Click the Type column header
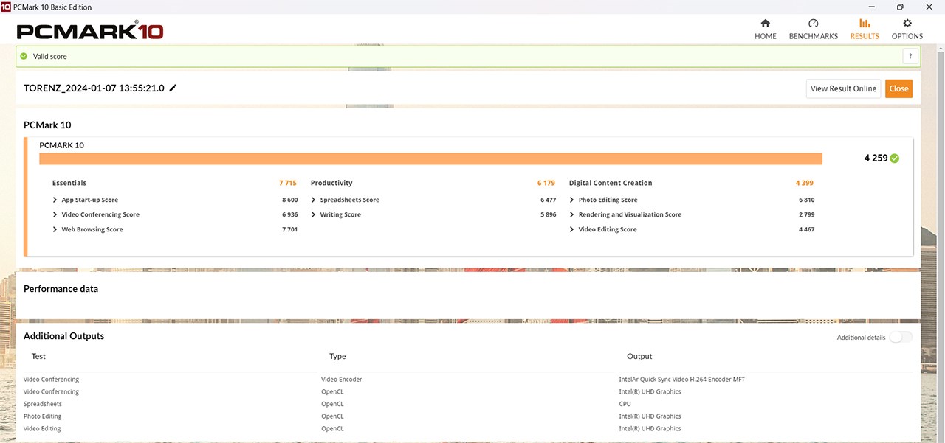Viewport: 945px width, 443px height. (x=337, y=356)
